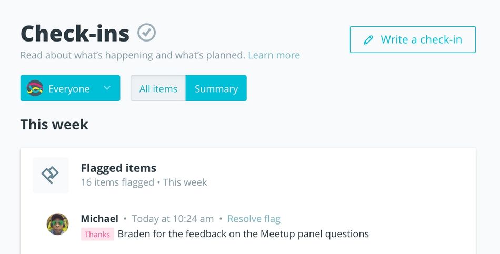Open Michael's name link

(x=99, y=219)
